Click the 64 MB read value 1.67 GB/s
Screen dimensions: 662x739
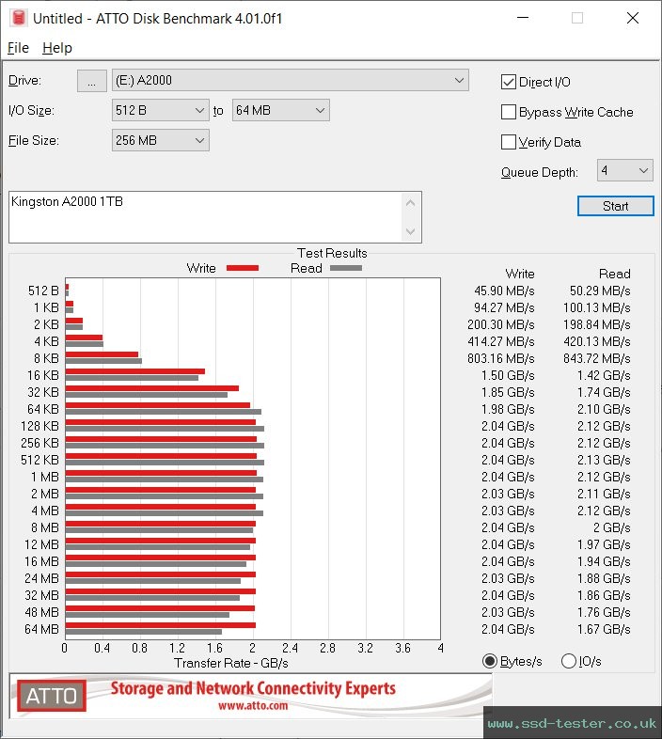[604, 629]
